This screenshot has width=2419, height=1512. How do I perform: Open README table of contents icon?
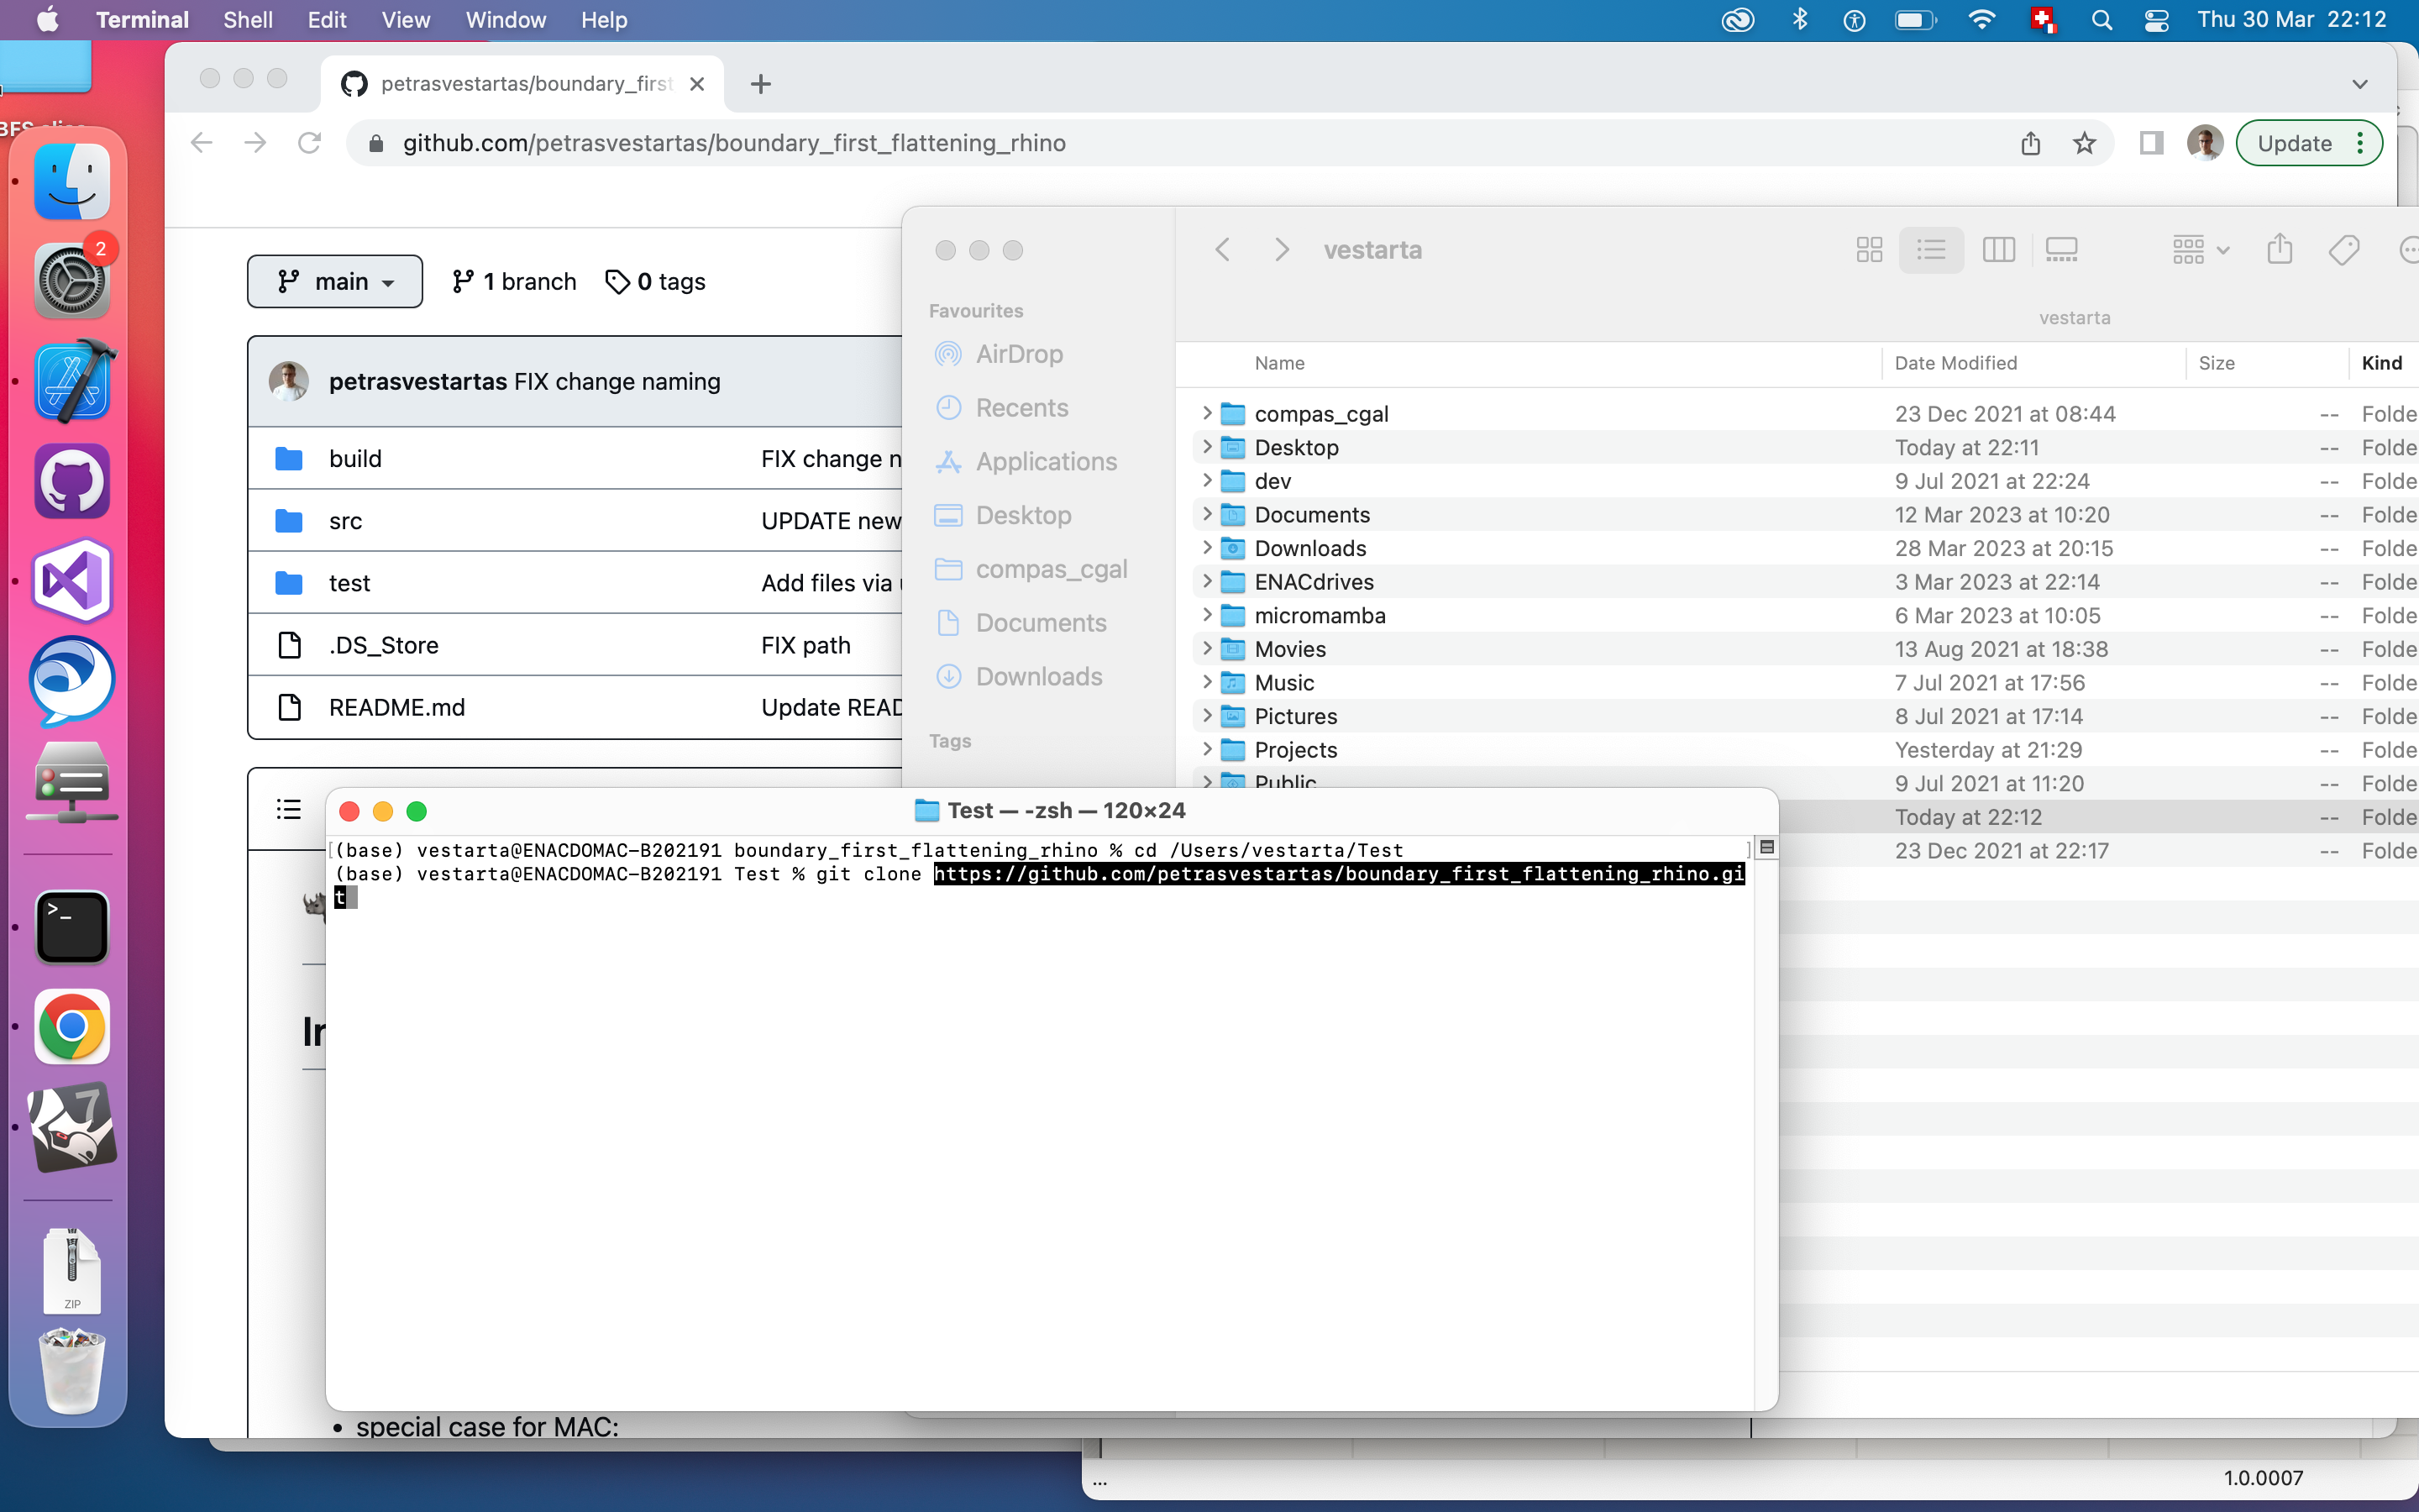(x=289, y=809)
